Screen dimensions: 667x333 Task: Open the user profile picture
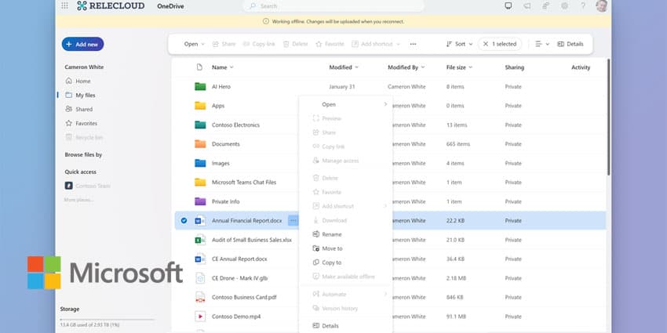[x=602, y=5]
